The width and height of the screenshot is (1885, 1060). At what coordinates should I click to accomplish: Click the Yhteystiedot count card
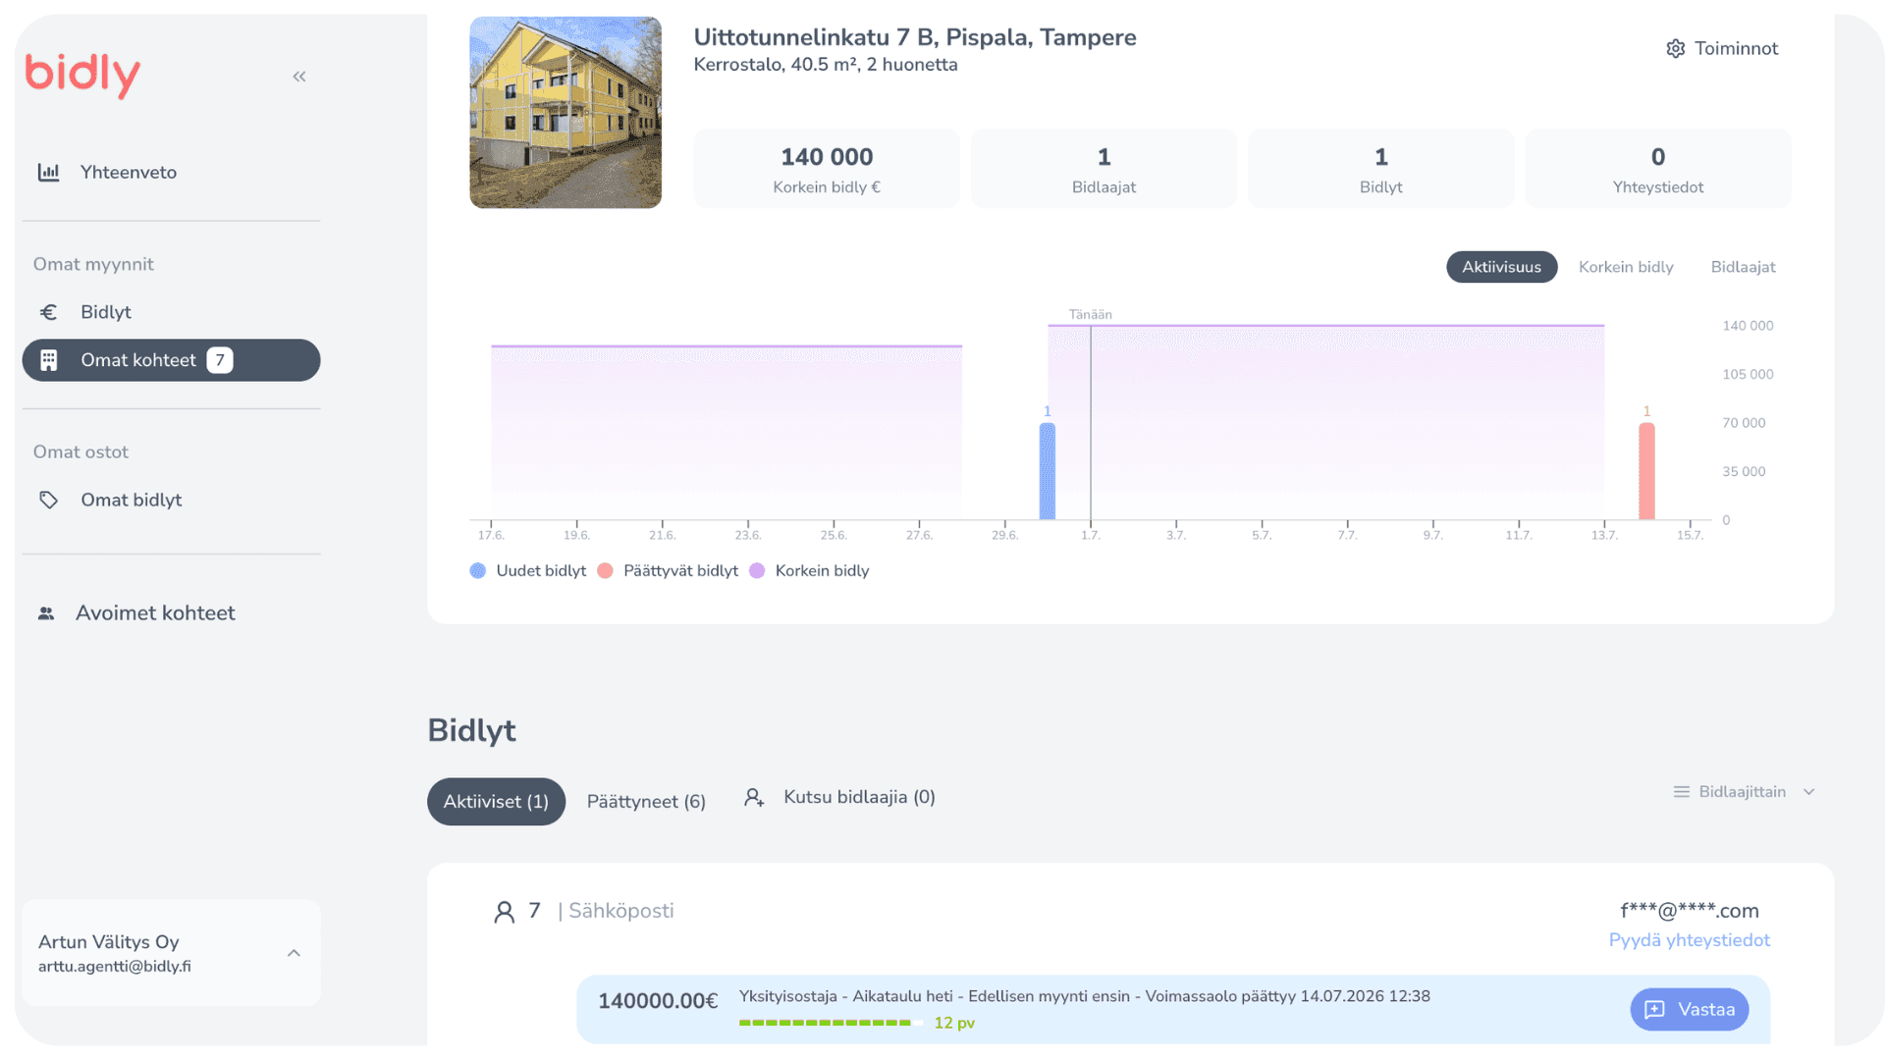pos(1658,168)
